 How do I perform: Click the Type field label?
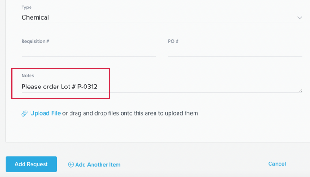point(26,7)
